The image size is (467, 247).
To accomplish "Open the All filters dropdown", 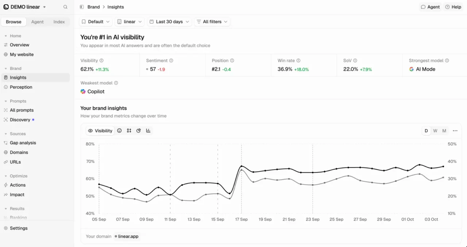I will (212, 22).
